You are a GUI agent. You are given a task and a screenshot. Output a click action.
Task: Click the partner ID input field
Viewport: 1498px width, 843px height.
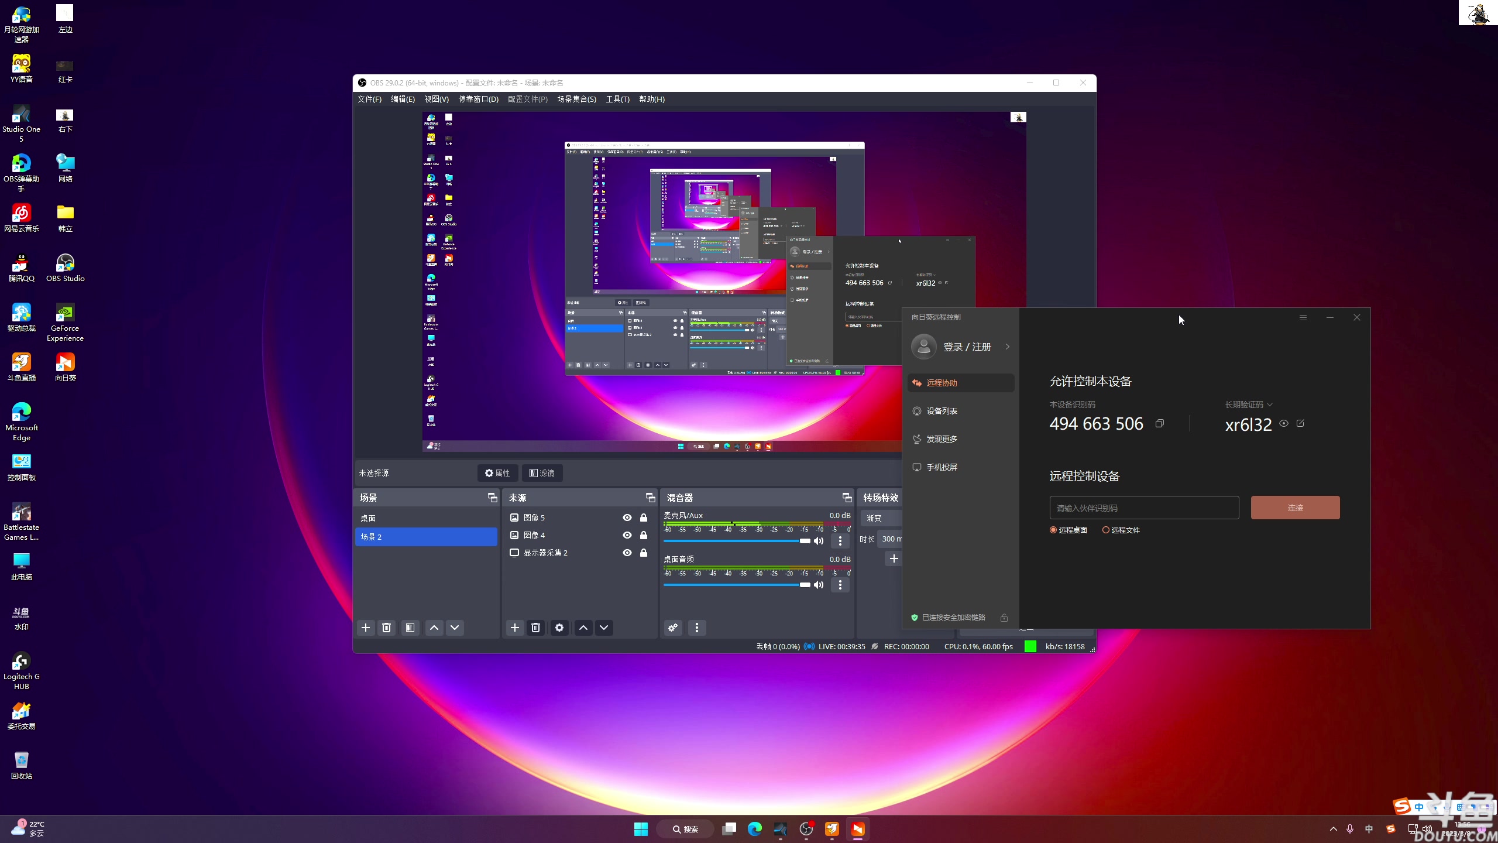(1144, 508)
